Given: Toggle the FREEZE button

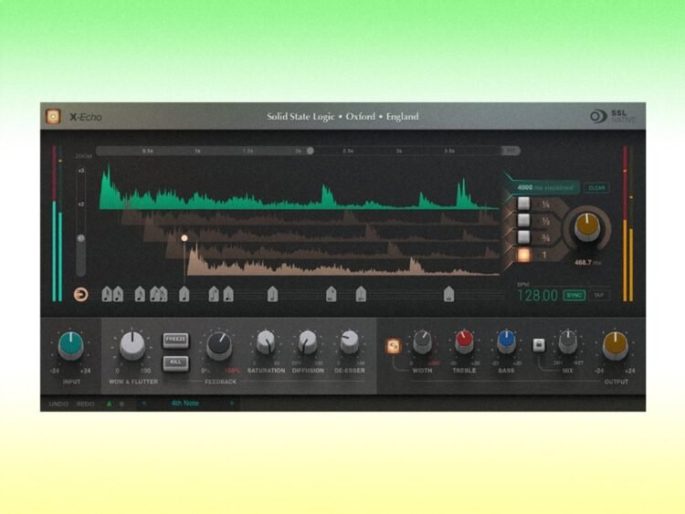Looking at the screenshot, I should point(175,340).
